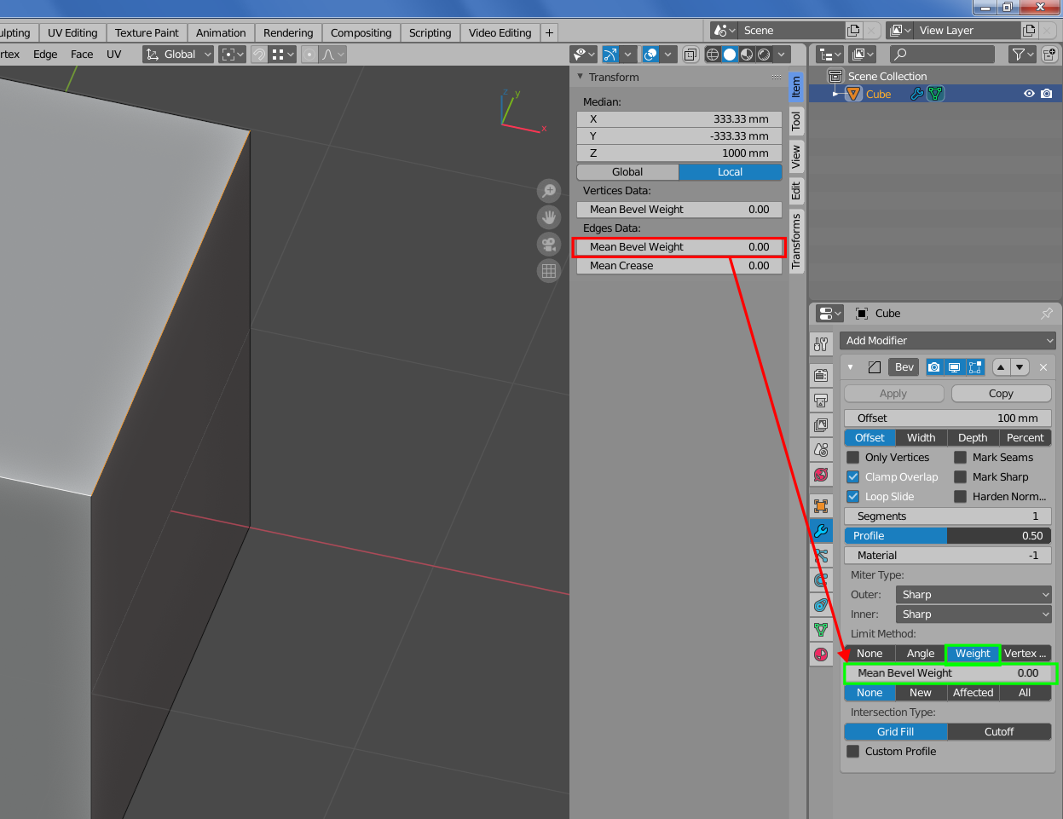Toggle proportional editing circle icon

point(309,55)
